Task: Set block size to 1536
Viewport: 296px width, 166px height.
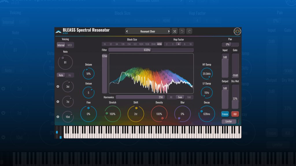Action: click(147, 44)
